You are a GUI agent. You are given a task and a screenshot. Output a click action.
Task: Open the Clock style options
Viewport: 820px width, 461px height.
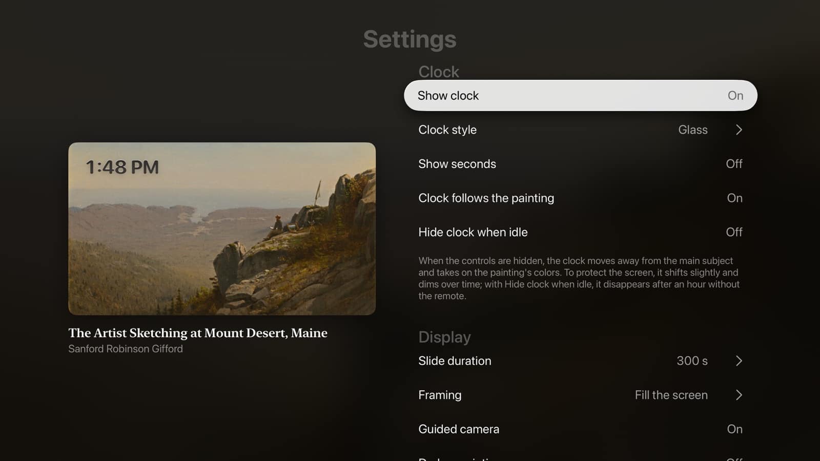pos(581,130)
